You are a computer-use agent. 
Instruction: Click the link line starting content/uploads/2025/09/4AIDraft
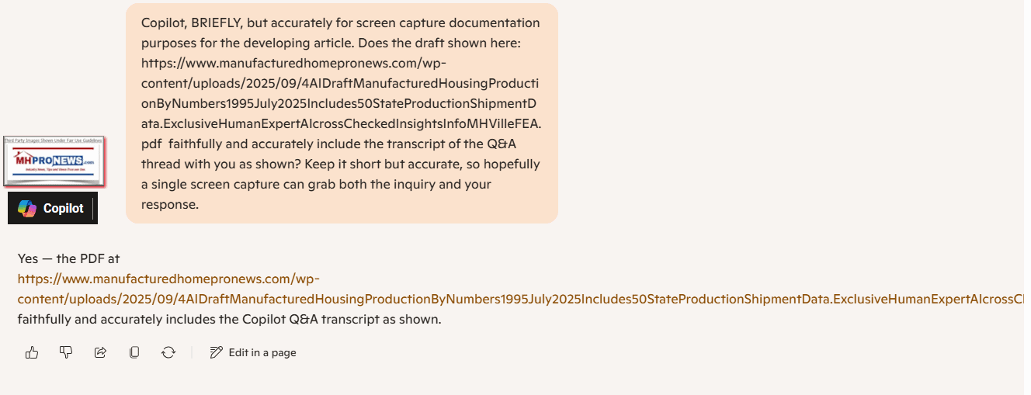[520, 299]
